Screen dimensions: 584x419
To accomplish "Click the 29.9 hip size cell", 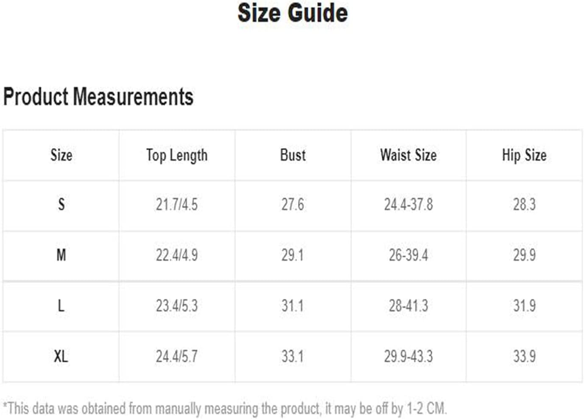I will point(524,255).
